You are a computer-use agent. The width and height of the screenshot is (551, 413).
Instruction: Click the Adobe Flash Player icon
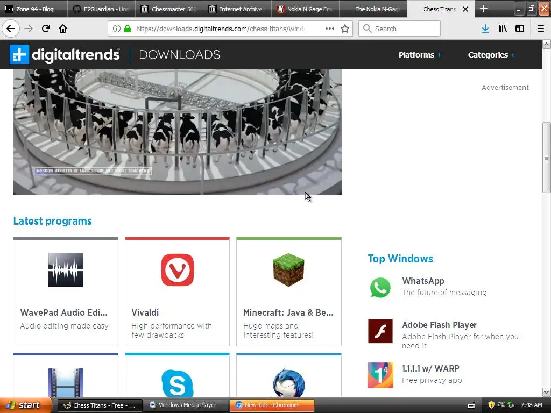pos(380,331)
